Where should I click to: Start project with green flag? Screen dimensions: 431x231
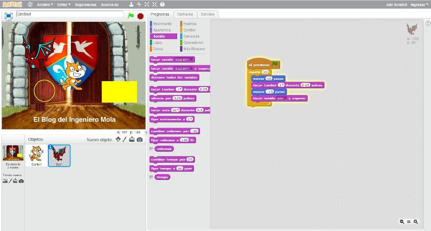(131, 16)
